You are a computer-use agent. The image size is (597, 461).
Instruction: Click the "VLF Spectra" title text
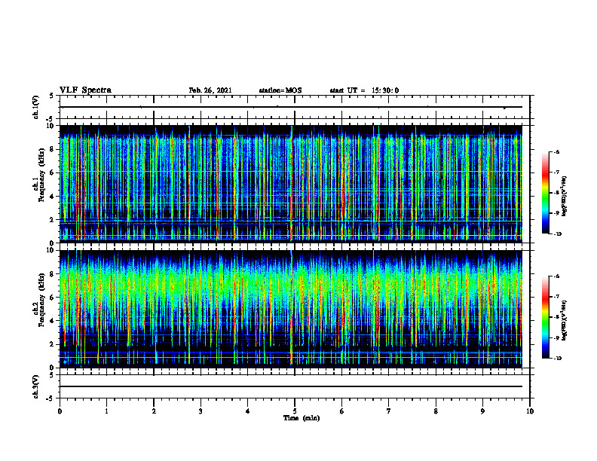(85, 90)
